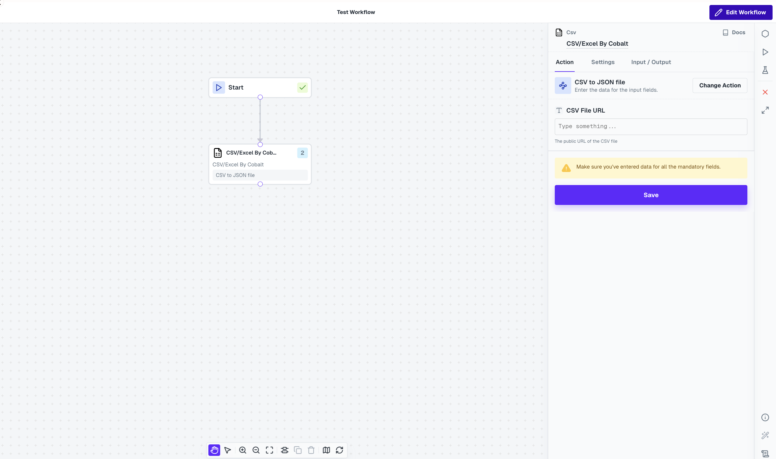Open the minimap view
Image resolution: width=776 pixels, height=459 pixels.
(x=325, y=450)
